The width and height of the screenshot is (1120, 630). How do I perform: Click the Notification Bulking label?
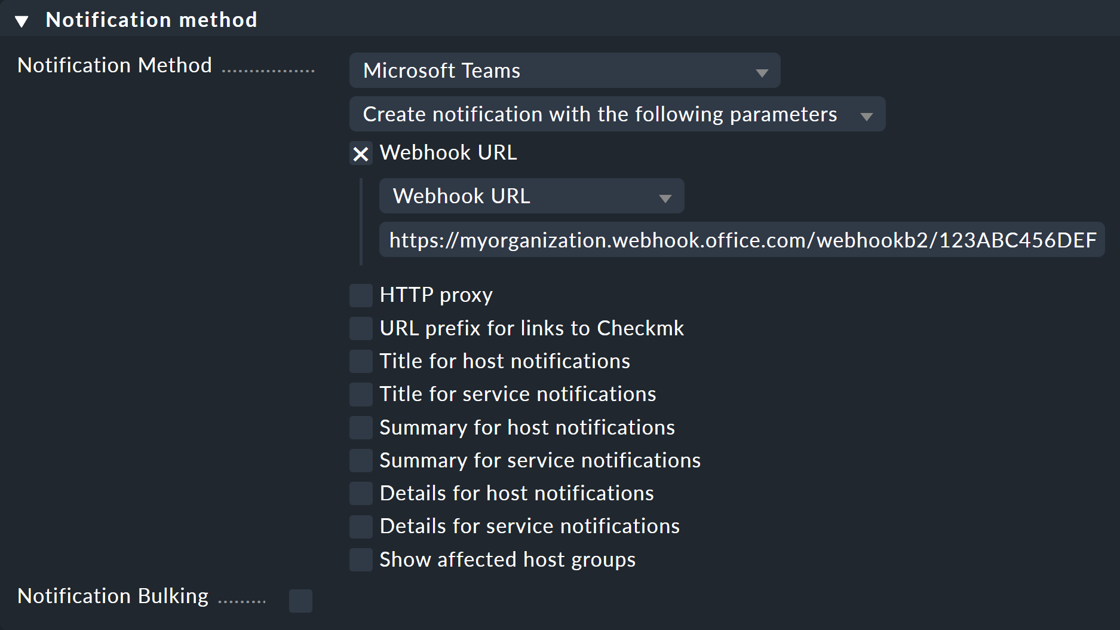tap(113, 596)
